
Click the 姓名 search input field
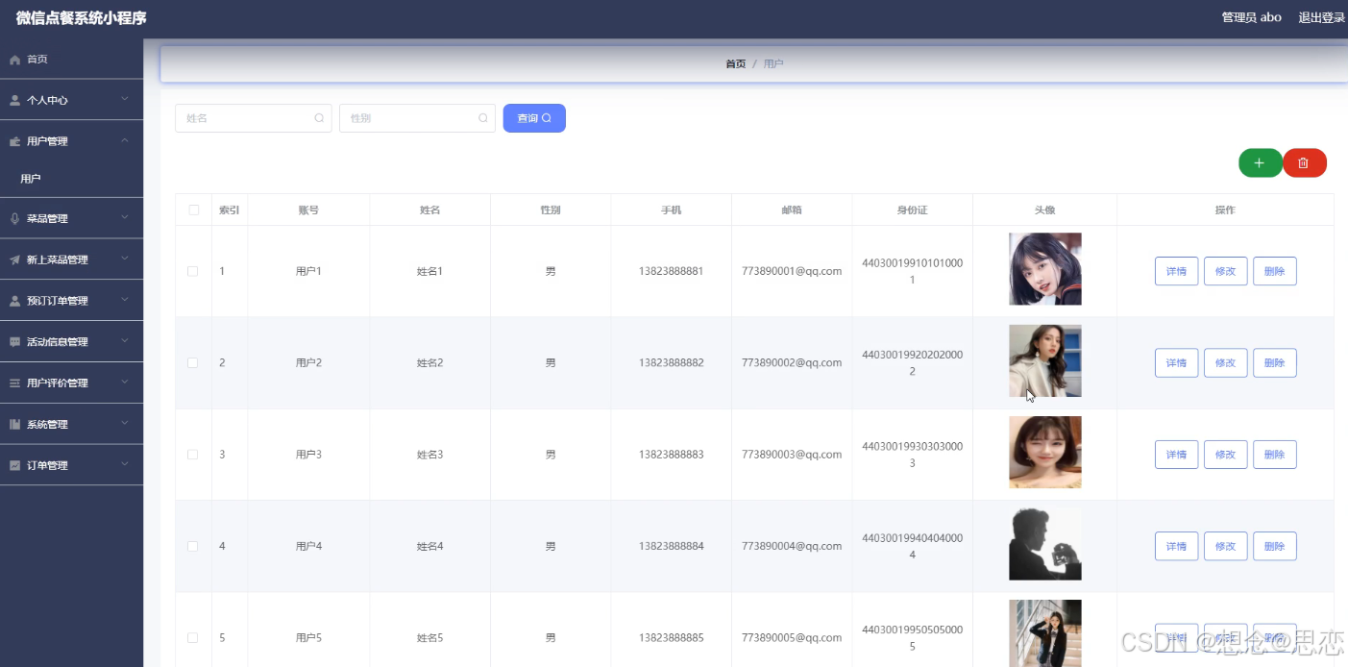[254, 118]
